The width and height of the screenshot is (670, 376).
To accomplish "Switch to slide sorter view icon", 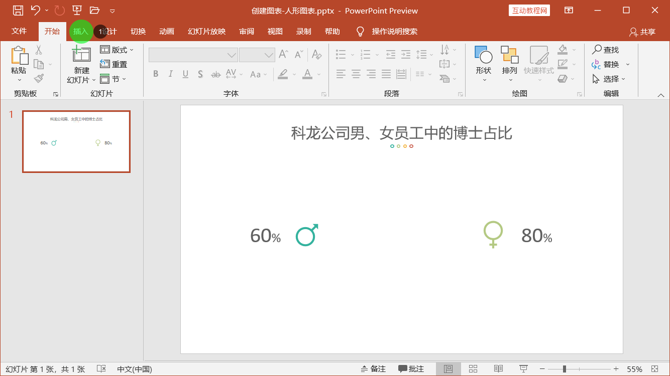I will tap(473, 369).
